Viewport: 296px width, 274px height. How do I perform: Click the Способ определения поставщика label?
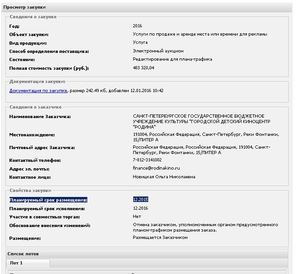coord(49,52)
